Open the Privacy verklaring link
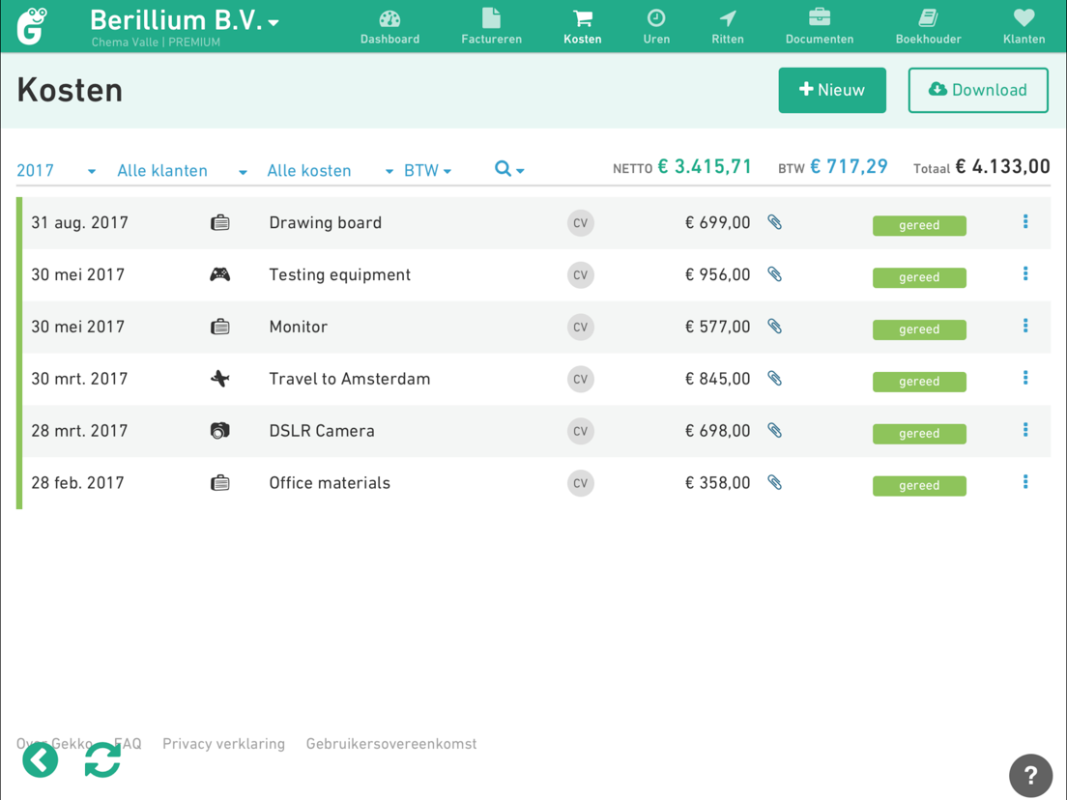1067x800 pixels. click(223, 744)
